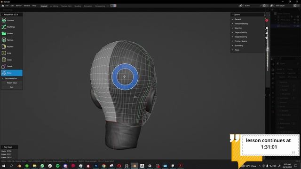Screen dimensions: 301x169
Task: Open Opera browser from the taskbar
Action: [x=119, y=166]
